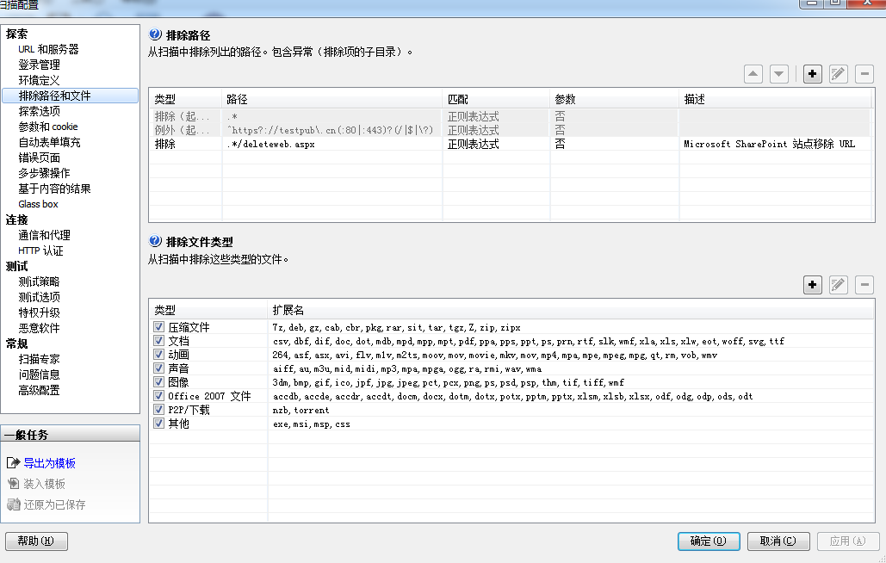Edit the selected exclude path
Screen dimensions: 886x563
pos(839,74)
